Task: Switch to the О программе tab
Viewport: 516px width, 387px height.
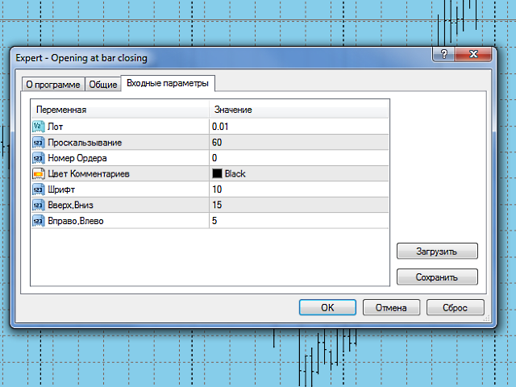Action: [x=53, y=85]
